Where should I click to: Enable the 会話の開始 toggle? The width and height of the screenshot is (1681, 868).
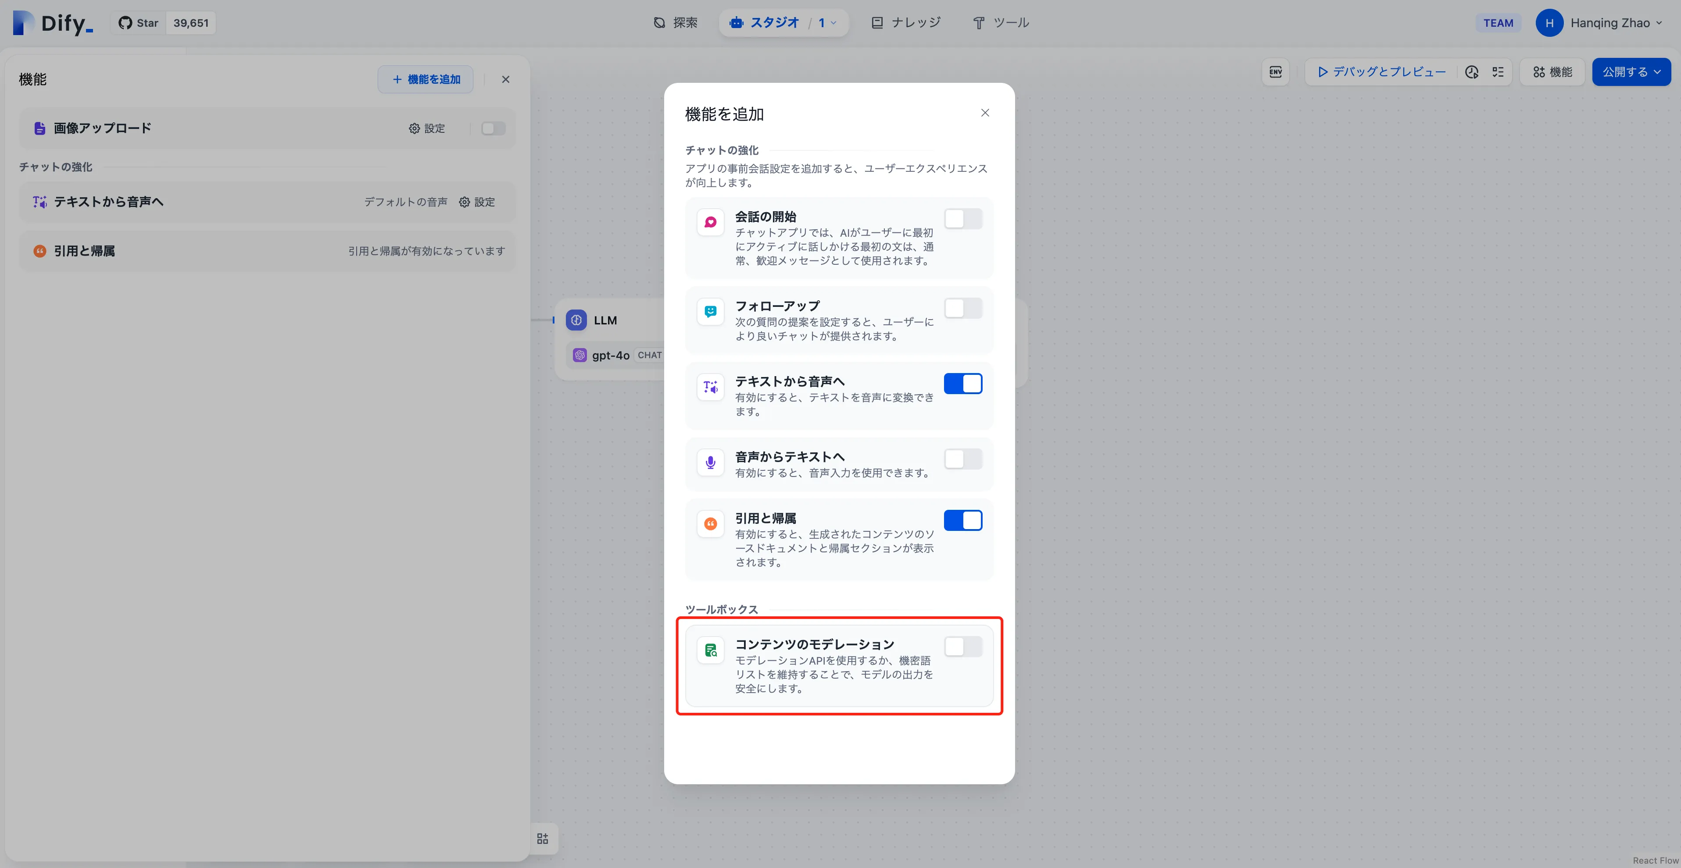[962, 219]
